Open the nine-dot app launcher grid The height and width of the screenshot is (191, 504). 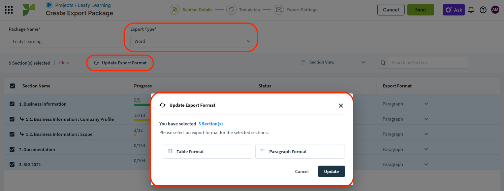click(x=9, y=10)
